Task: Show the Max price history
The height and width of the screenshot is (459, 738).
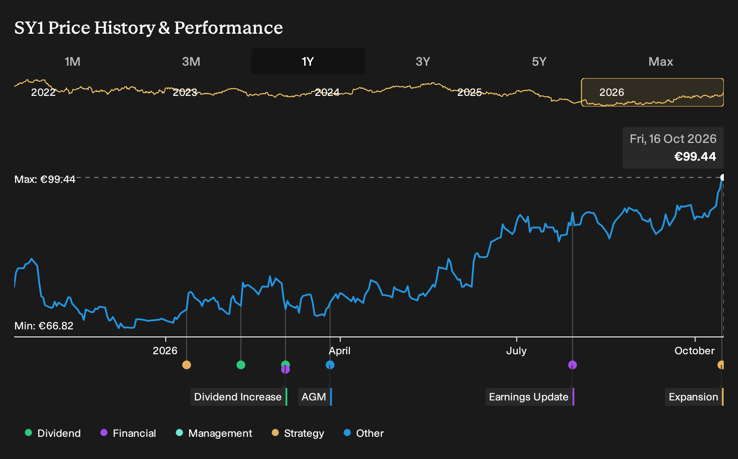Action: [661, 61]
